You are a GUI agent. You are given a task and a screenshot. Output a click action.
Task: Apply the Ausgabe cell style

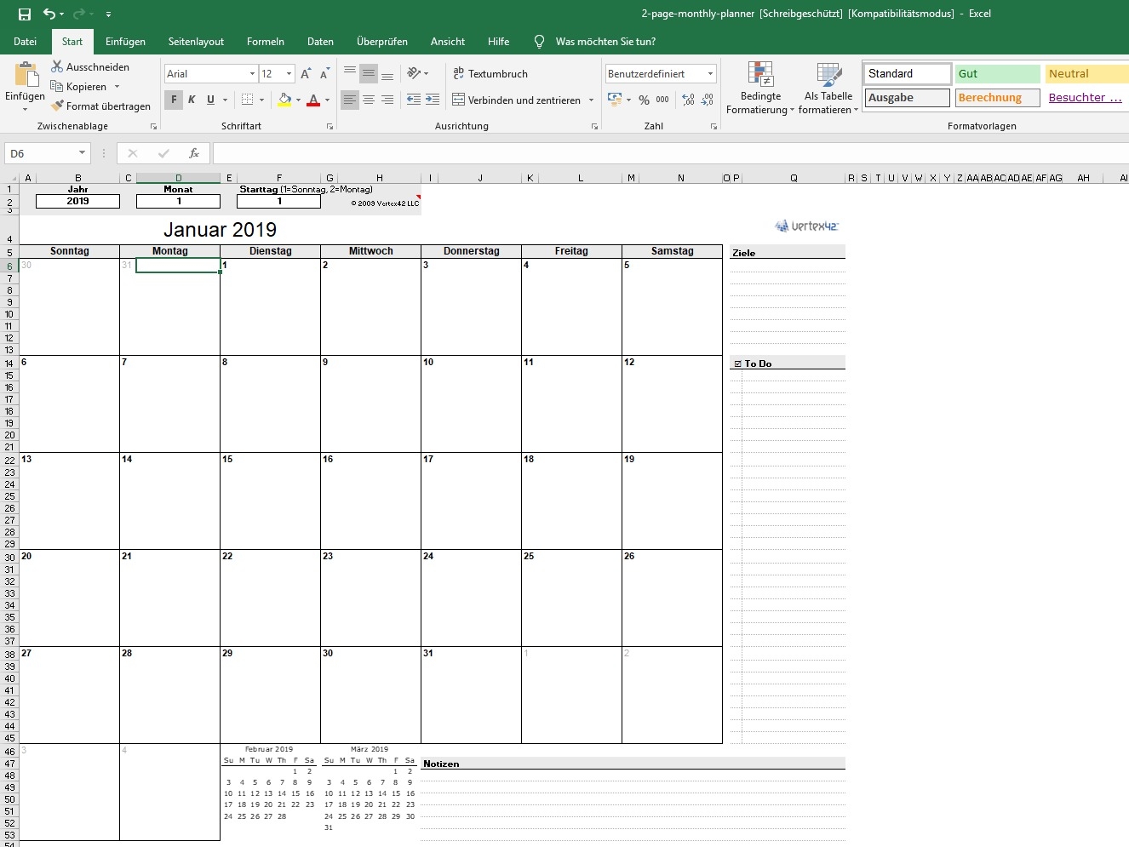point(908,98)
